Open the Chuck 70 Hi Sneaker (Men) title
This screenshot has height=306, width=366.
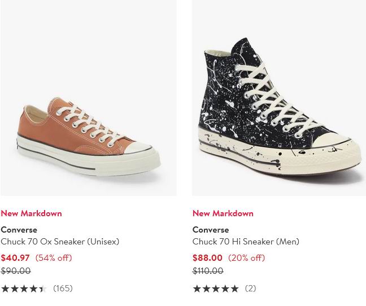246,242
